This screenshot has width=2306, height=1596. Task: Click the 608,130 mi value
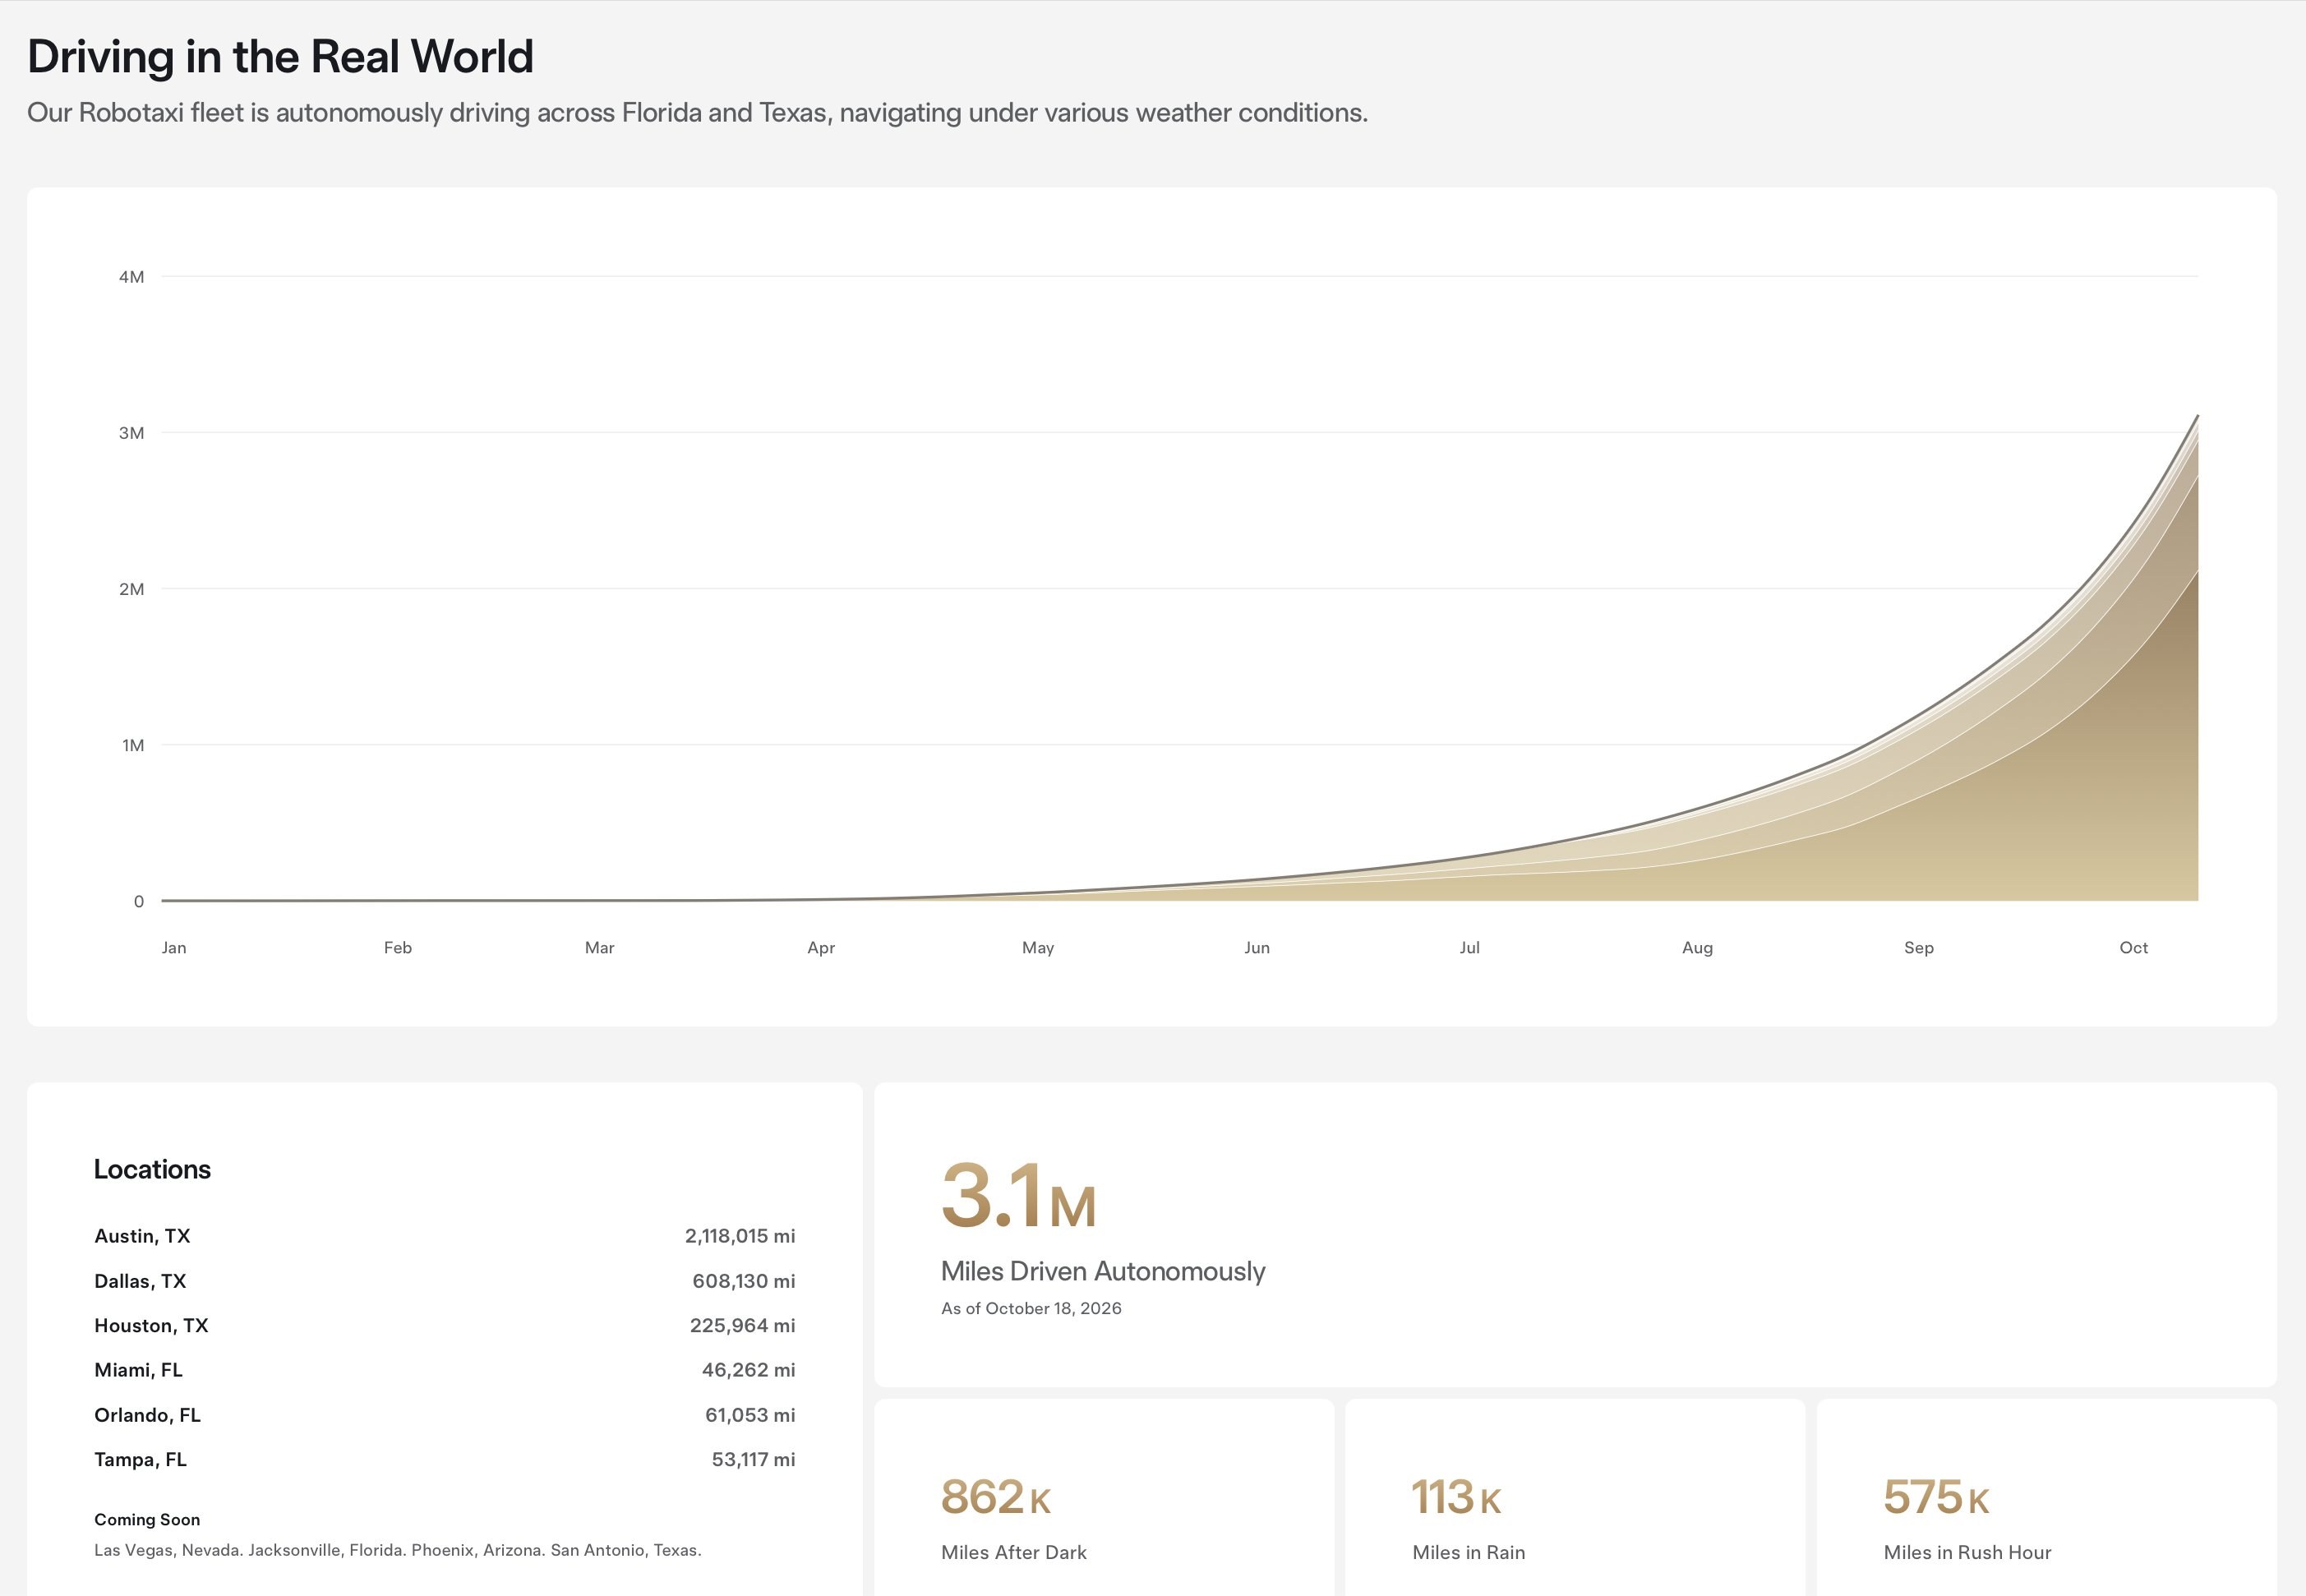[x=744, y=1281]
